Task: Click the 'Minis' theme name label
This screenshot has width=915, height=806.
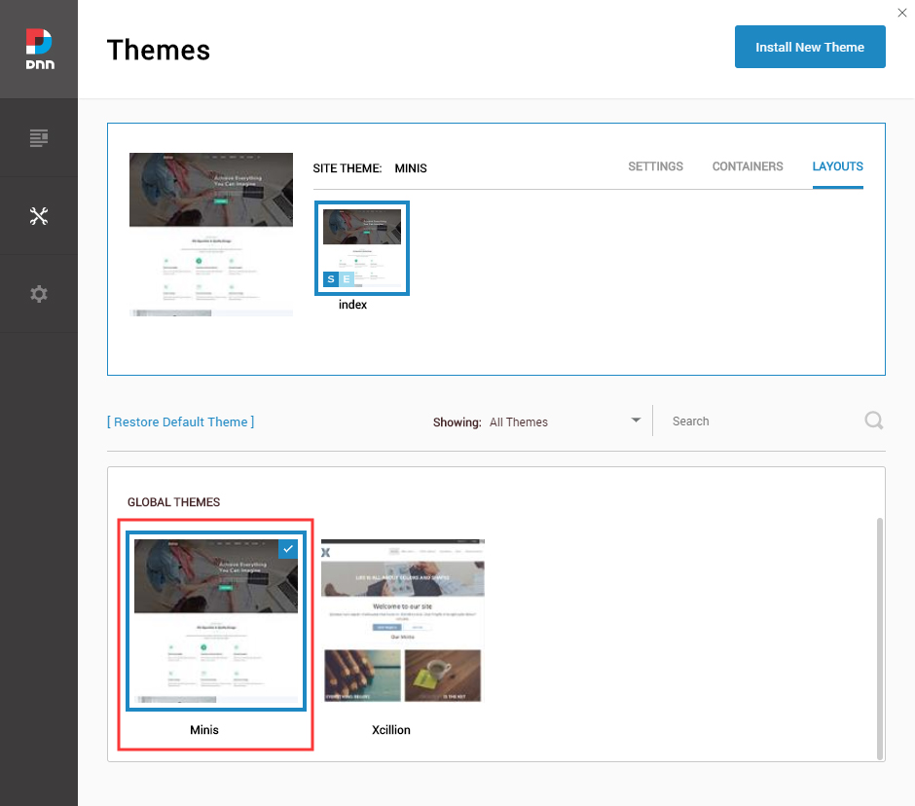Action: coord(204,730)
